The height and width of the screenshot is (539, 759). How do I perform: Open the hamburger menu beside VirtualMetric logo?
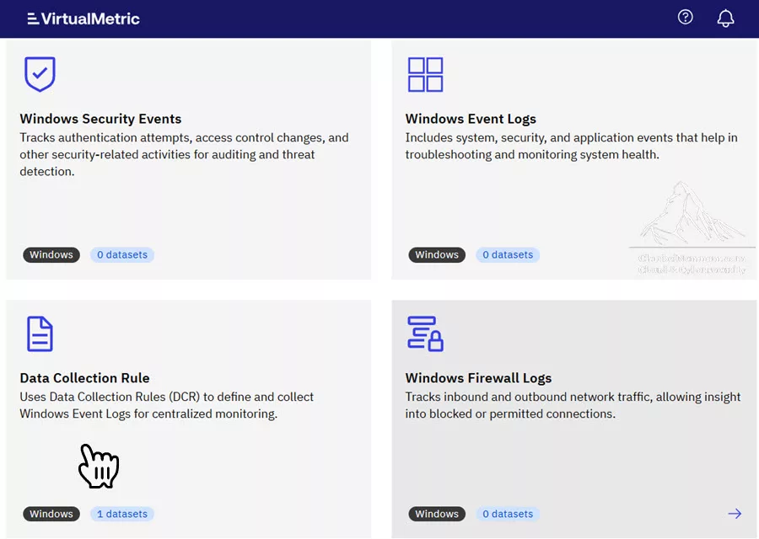[33, 19]
